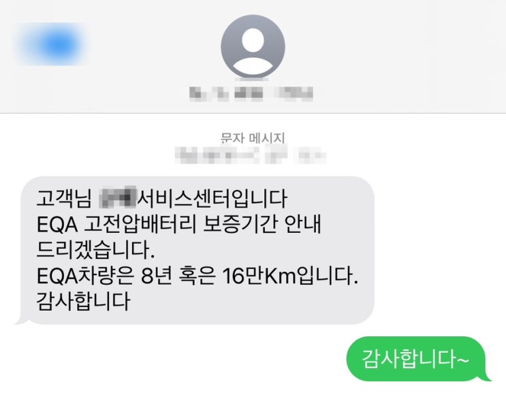Click the 서비스센터입니다 text in the message
The image size is (506, 414).
(x=212, y=198)
